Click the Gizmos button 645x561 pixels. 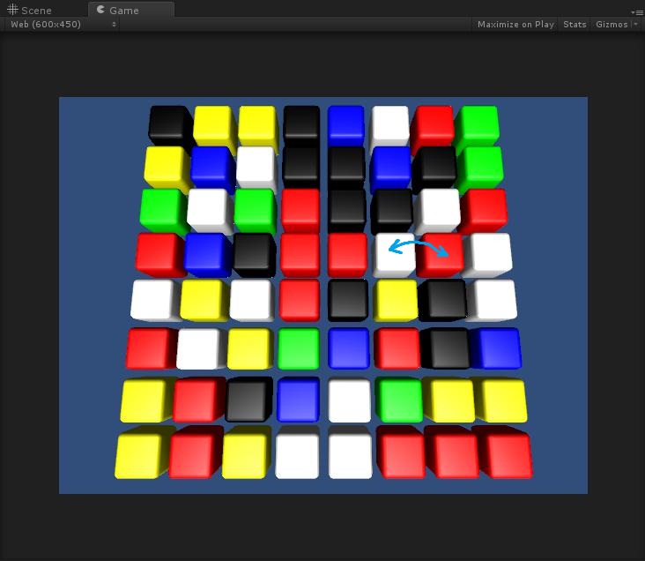[612, 24]
